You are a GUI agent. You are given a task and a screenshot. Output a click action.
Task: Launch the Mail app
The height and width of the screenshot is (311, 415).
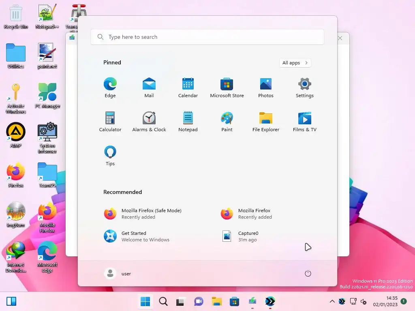(149, 88)
